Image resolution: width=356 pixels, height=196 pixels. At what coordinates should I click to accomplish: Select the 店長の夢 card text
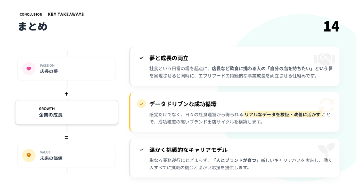point(49,71)
